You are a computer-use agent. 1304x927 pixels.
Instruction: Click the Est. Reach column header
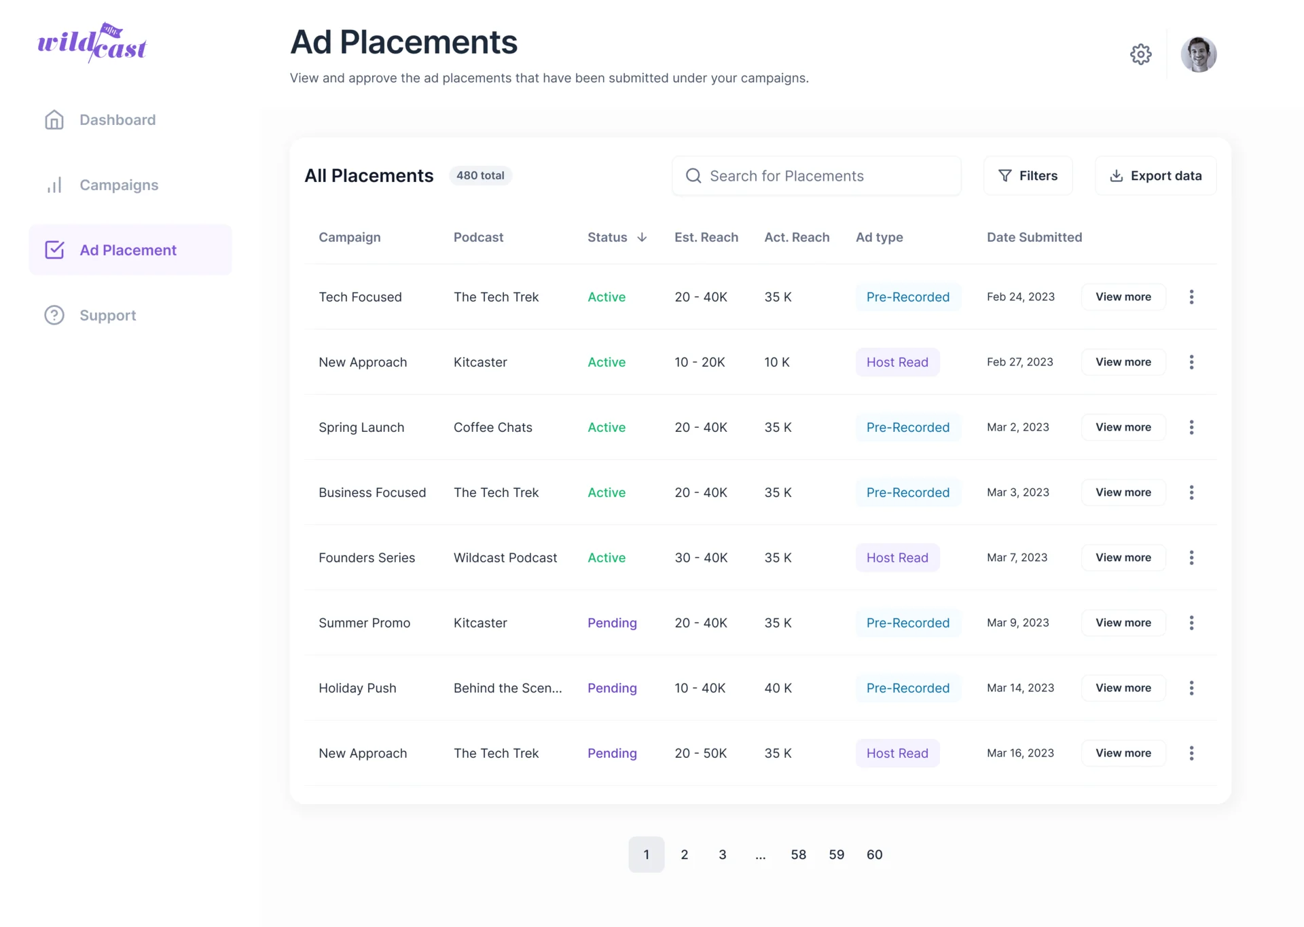click(706, 237)
